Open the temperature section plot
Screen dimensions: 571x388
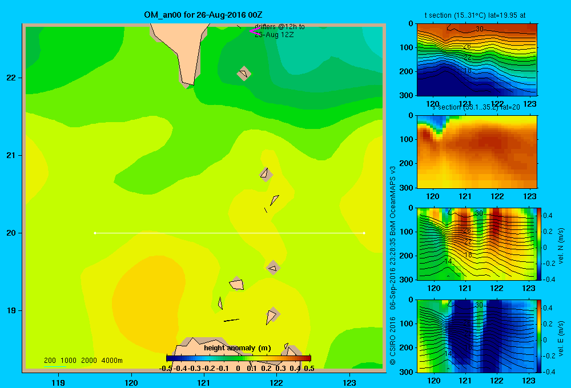(x=477, y=59)
